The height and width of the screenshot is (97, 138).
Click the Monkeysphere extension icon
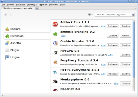click(55, 81)
